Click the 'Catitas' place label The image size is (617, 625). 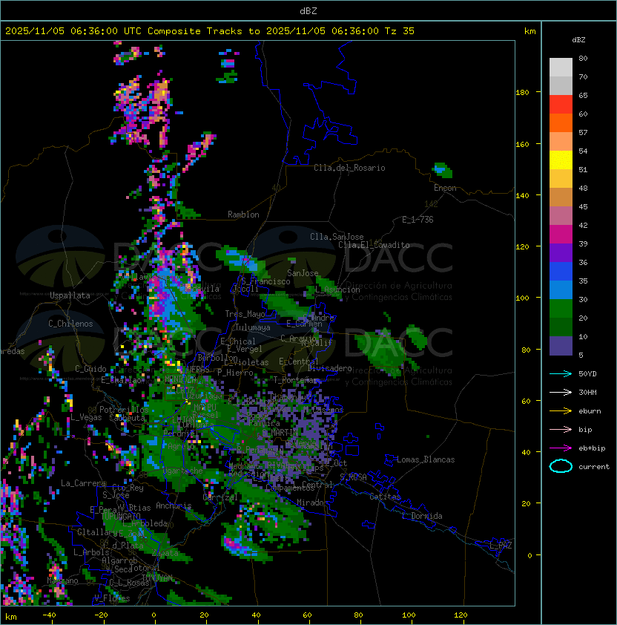[385, 497]
